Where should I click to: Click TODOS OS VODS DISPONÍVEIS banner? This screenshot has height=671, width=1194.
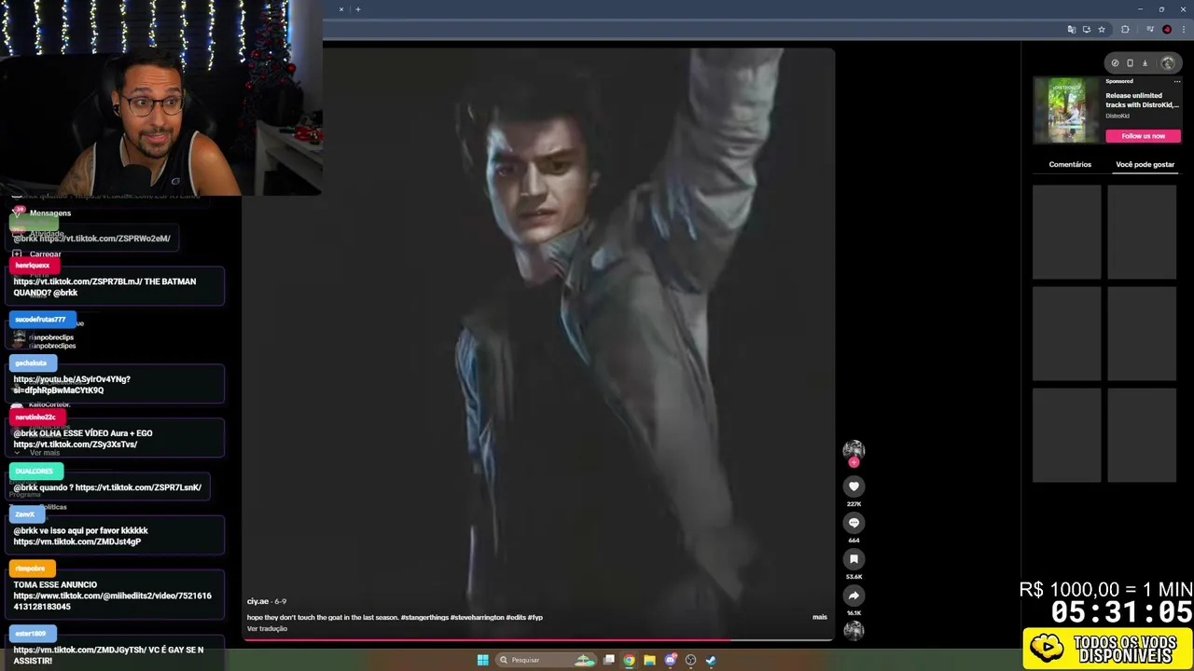pyautogui.click(x=1107, y=649)
